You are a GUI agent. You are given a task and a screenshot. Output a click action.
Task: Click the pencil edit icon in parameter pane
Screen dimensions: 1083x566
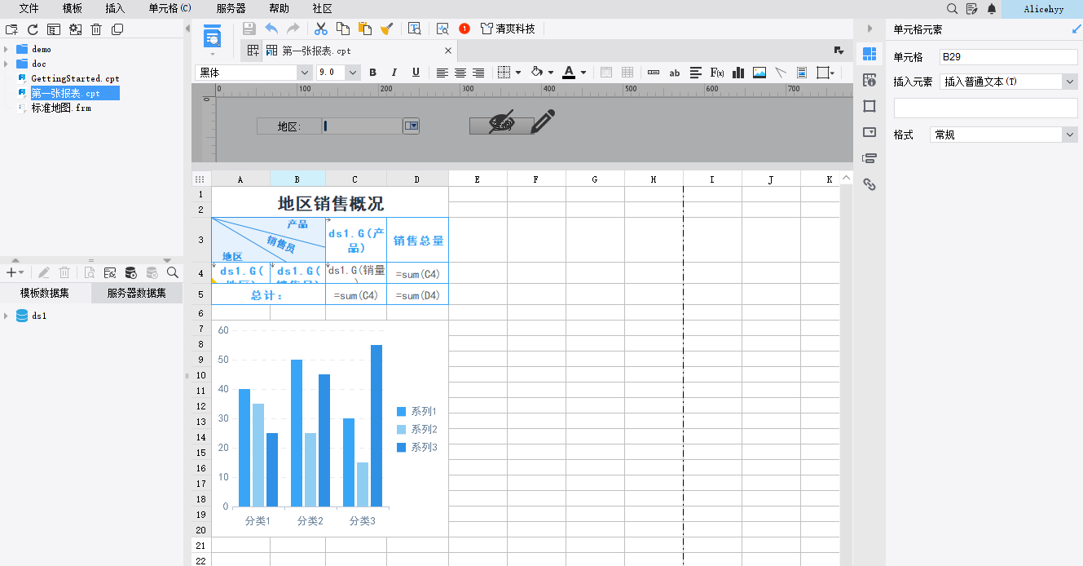[543, 122]
